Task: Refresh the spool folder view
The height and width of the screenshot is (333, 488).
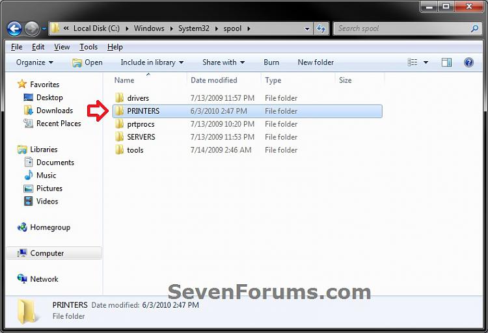Action: click(x=321, y=29)
